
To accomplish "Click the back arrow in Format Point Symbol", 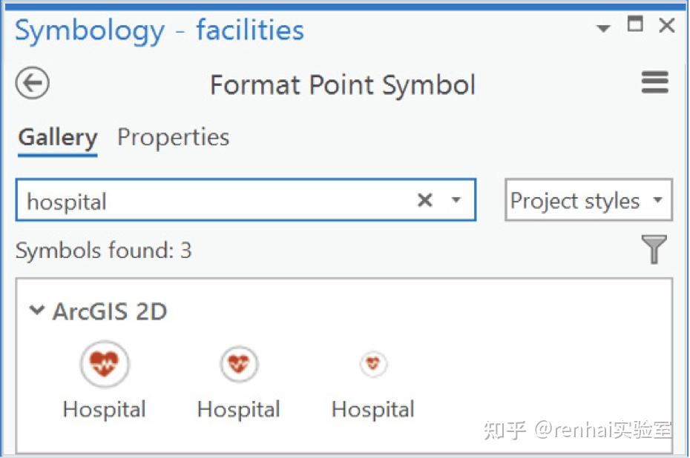I will tap(31, 83).
